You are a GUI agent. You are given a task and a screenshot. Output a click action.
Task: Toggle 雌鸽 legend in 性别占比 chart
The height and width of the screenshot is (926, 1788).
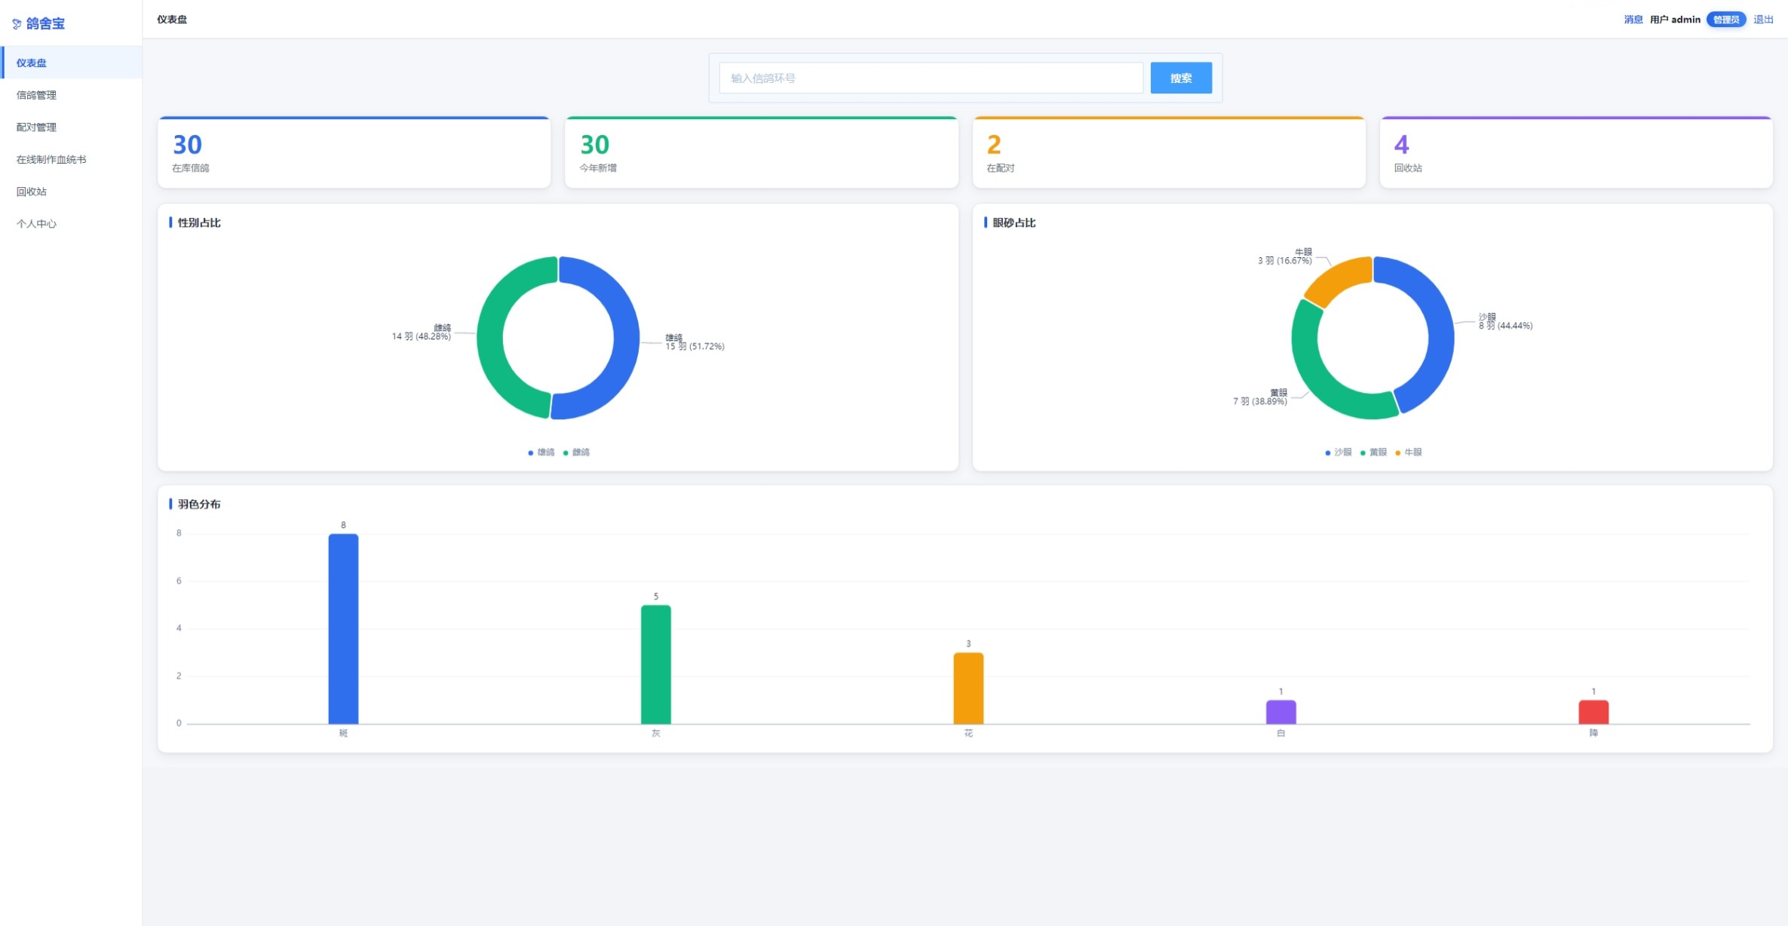pyautogui.click(x=577, y=452)
